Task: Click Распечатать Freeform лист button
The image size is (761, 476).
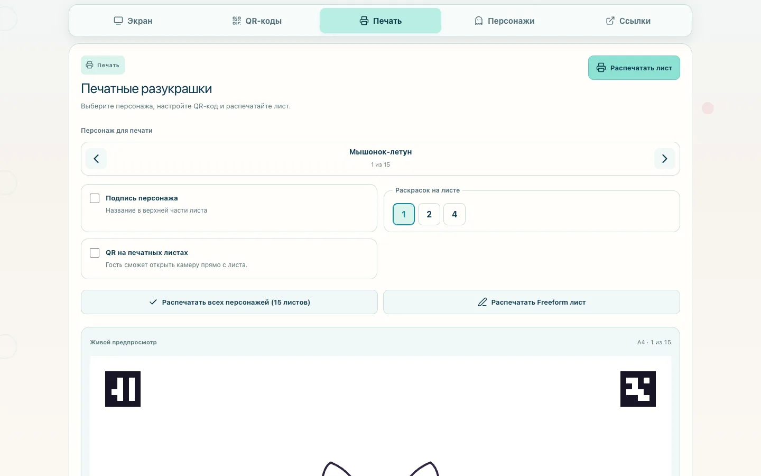Action: (x=532, y=302)
